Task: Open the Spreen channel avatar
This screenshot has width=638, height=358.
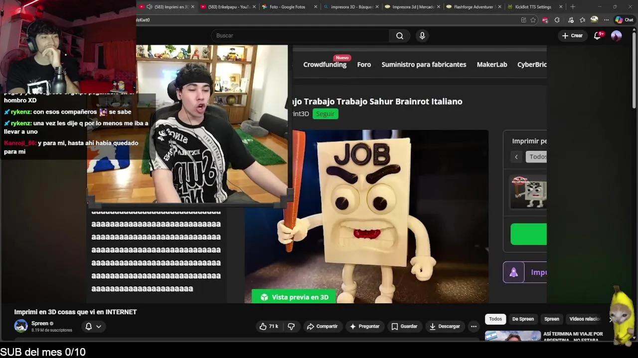Action: [21, 326]
